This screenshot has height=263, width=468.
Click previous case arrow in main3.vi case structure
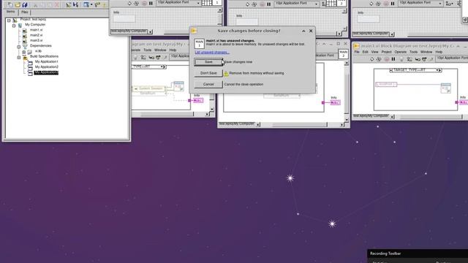[x=391, y=70]
